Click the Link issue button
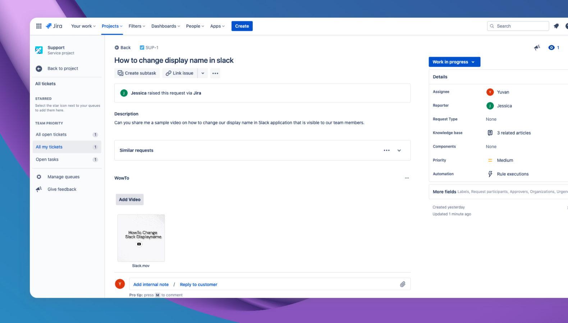Image resolution: width=568 pixels, height=323 pixels. point(180,73)
